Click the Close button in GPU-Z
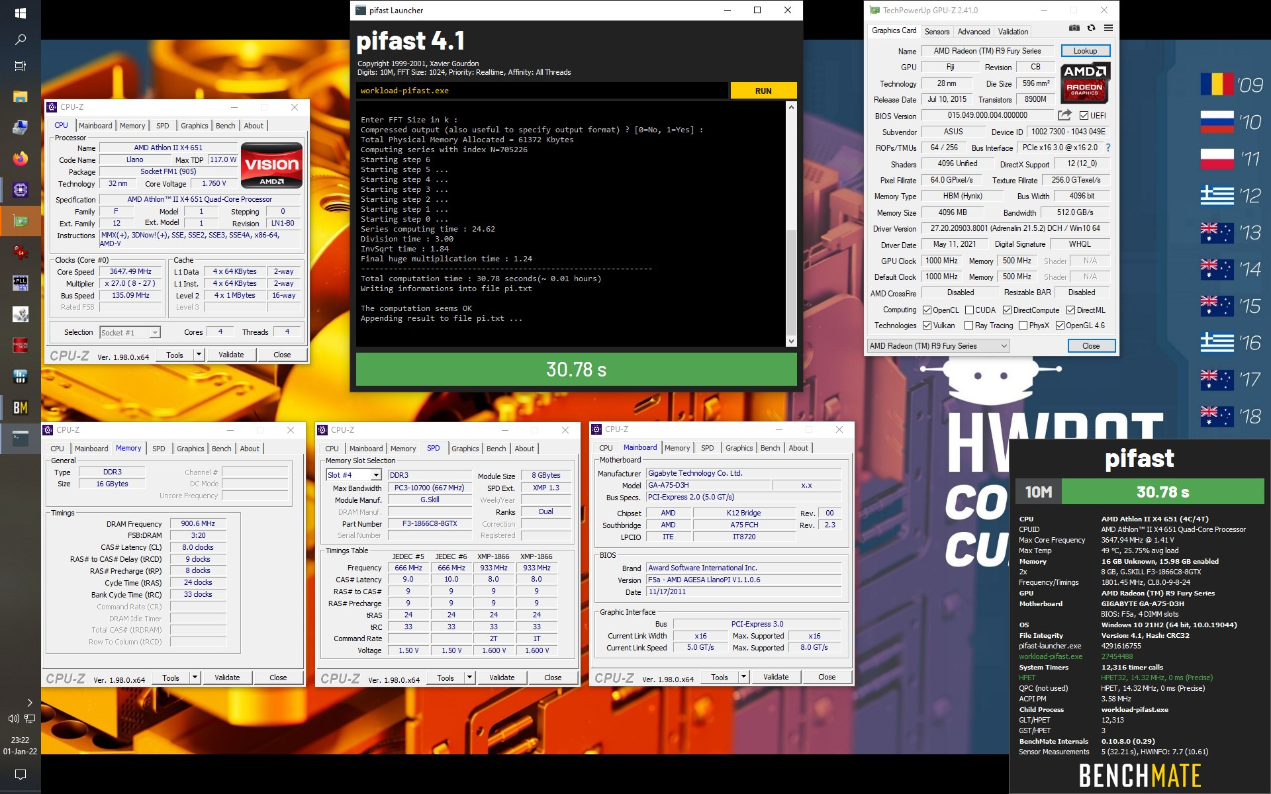 click(1091, 346)
